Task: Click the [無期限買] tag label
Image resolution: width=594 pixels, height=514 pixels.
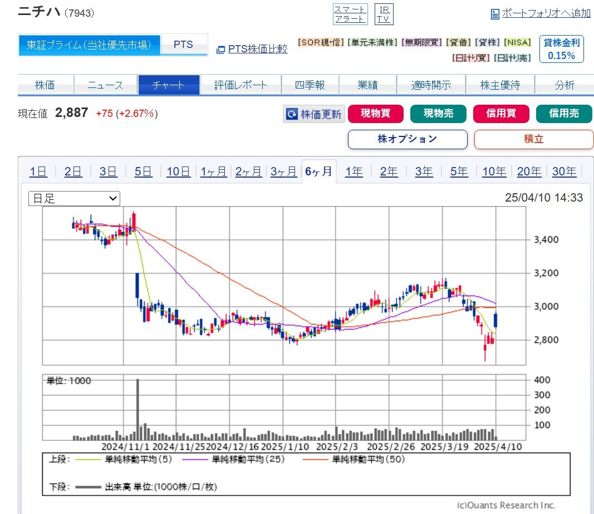Action: [421, 42]
